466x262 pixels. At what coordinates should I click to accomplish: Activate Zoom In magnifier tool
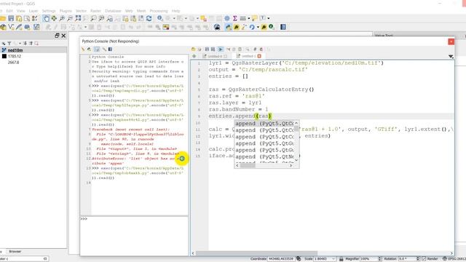click(62, 18)
